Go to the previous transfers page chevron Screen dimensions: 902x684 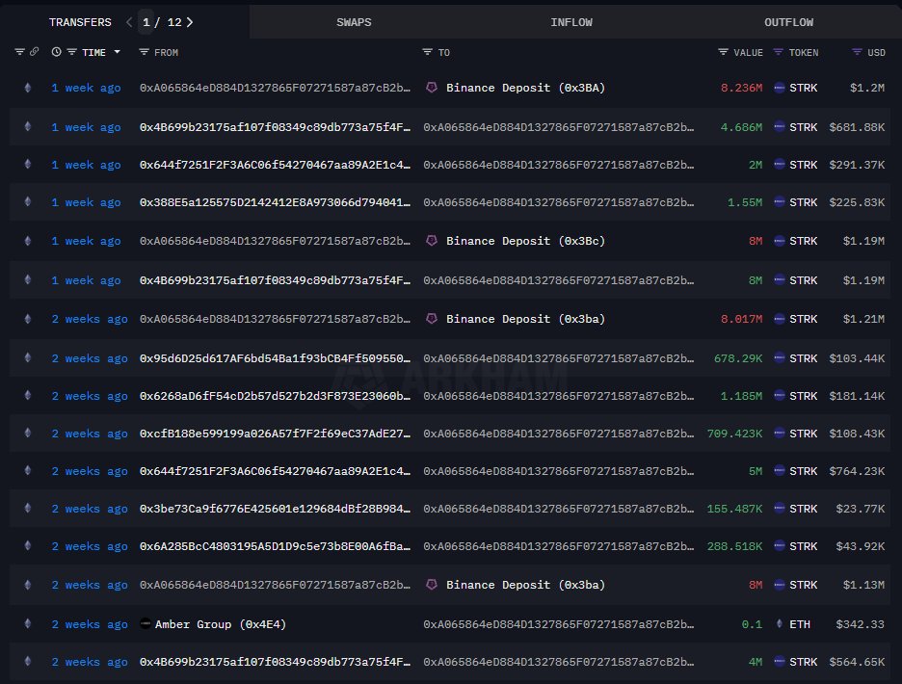click(129, 22)
